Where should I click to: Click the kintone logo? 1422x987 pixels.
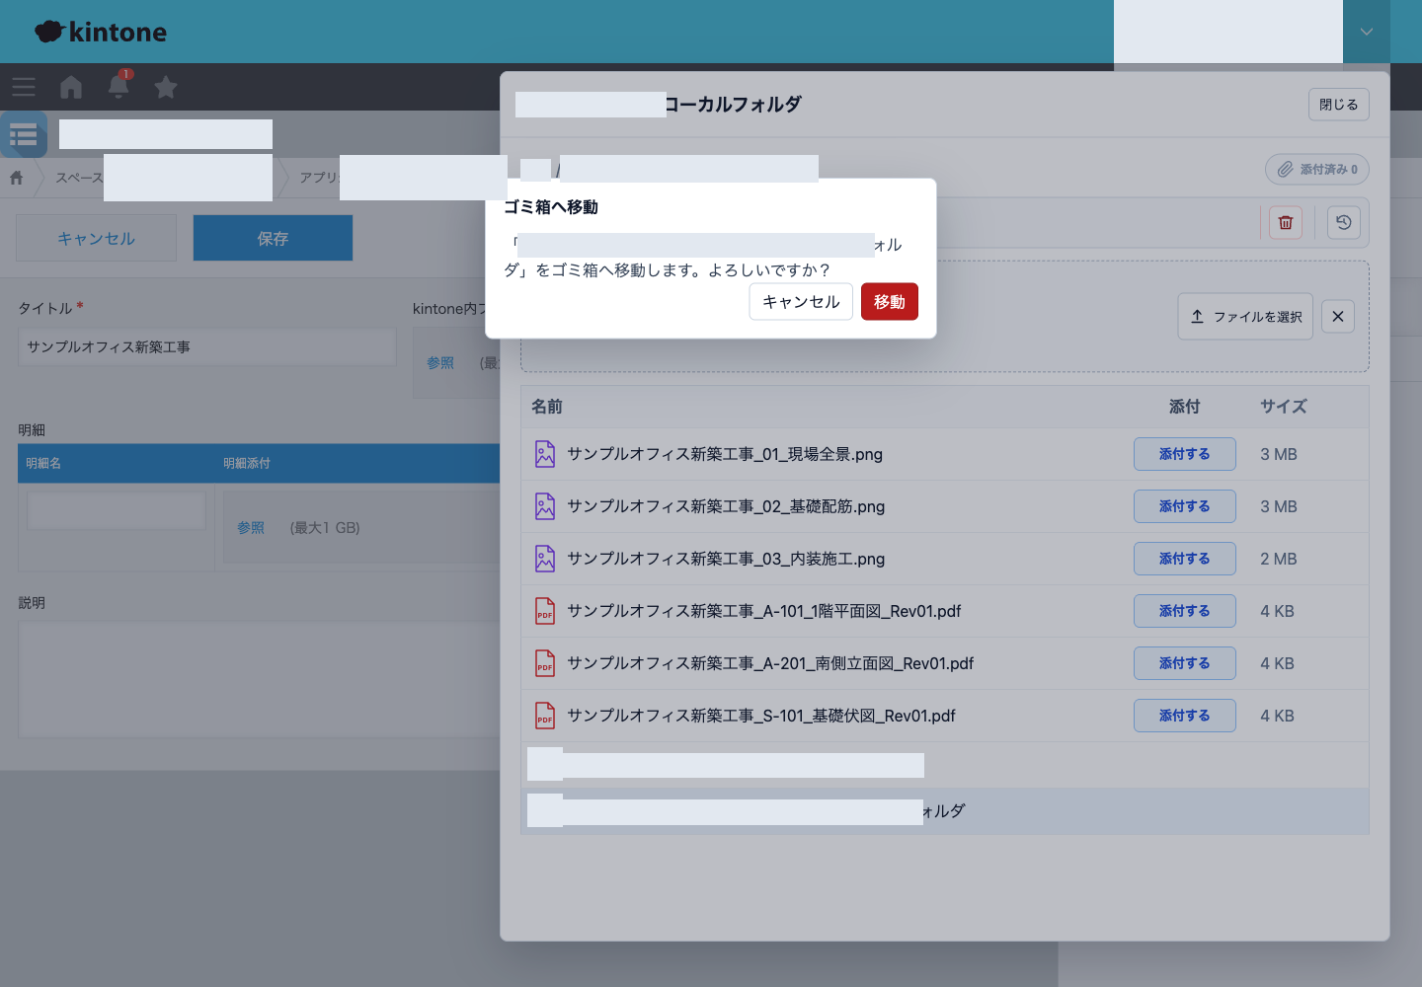(x=101, y=32)
